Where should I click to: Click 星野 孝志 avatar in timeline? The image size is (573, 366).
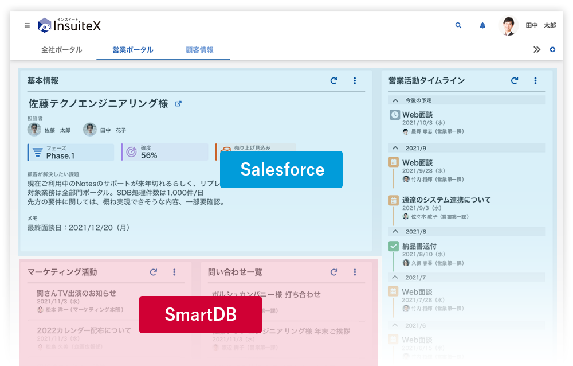[406, 131]
